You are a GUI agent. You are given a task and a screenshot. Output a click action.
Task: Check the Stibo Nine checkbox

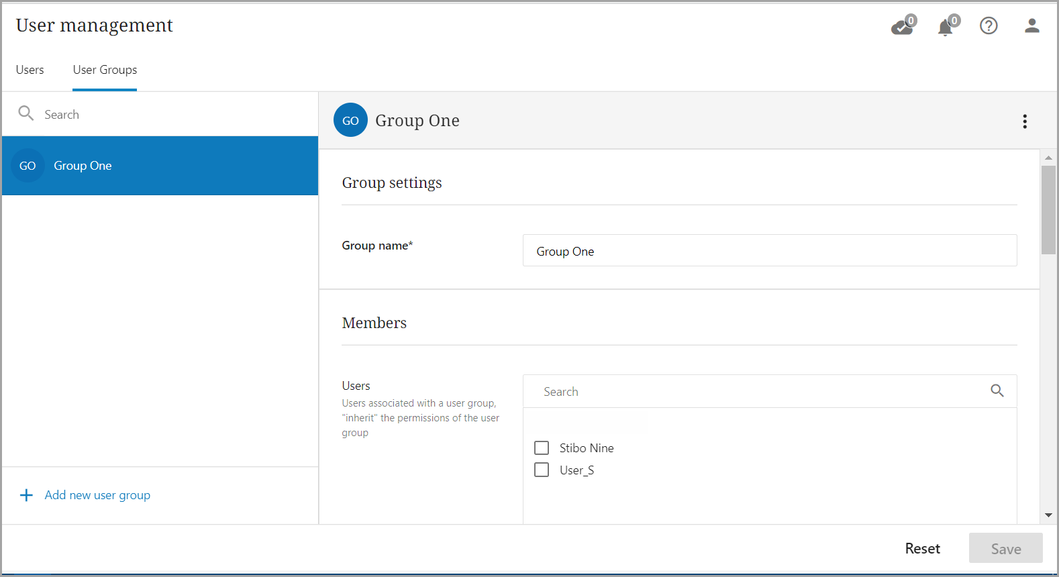[x=542, y=448]
